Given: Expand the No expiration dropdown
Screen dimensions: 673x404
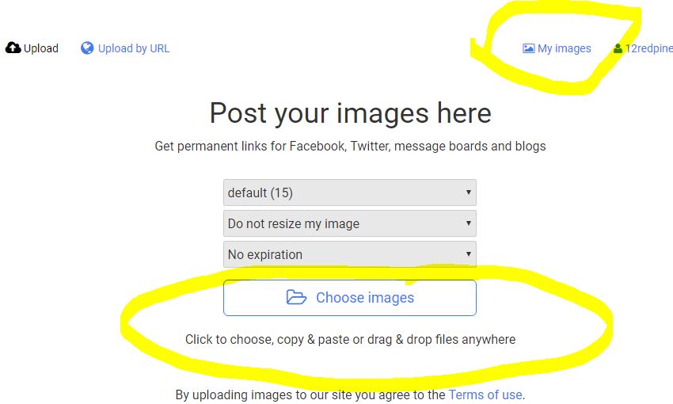Looking at the screenshot, I should tap(350, 254).
